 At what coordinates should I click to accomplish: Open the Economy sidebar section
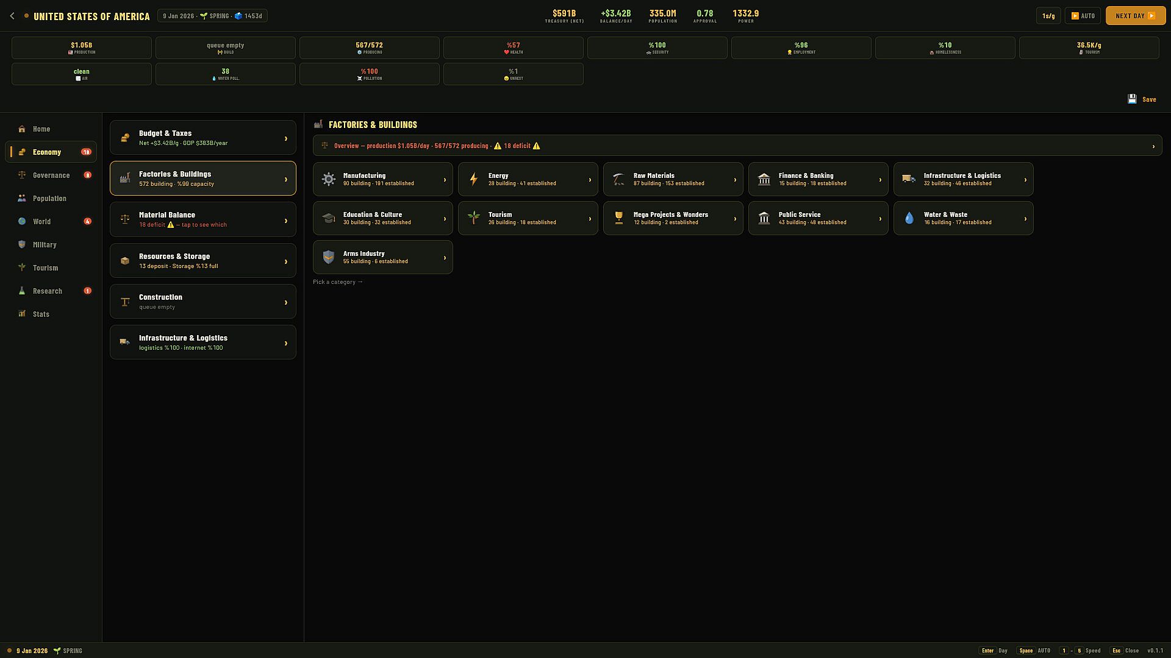pos(51,152)
